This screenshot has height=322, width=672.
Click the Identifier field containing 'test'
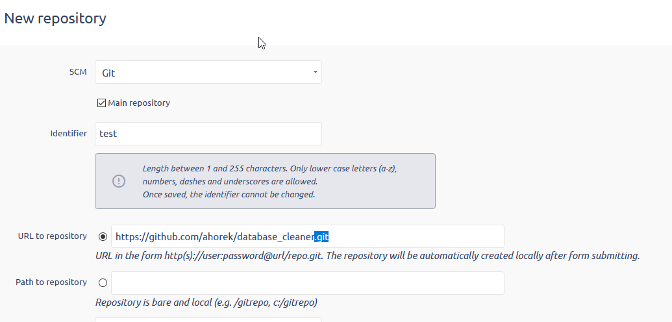(208, 134)
